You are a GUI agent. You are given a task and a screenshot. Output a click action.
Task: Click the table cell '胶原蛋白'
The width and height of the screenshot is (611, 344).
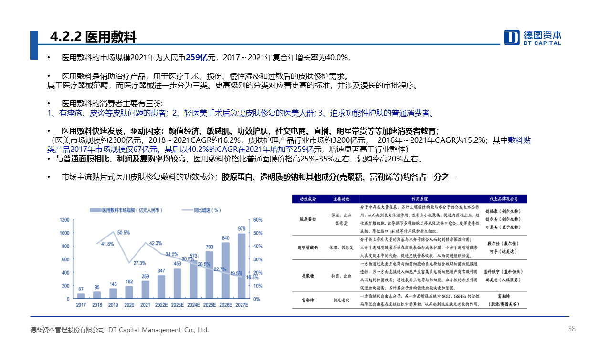point(308,220)
